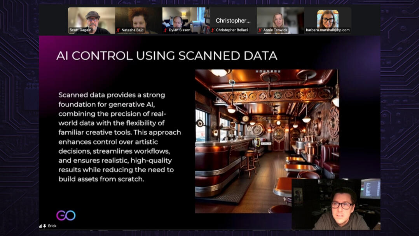Click the 'Erick' speaker name label
Image resolution: width=419 pixels, height=236 pixels.
[52, 226]
